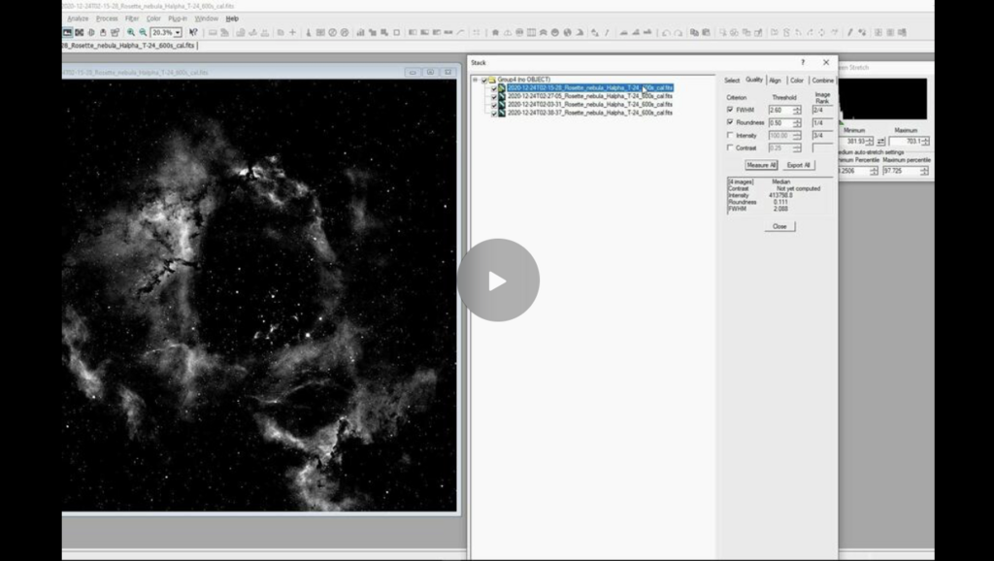Click the Maximum percentile field showing 97.725

902,171
